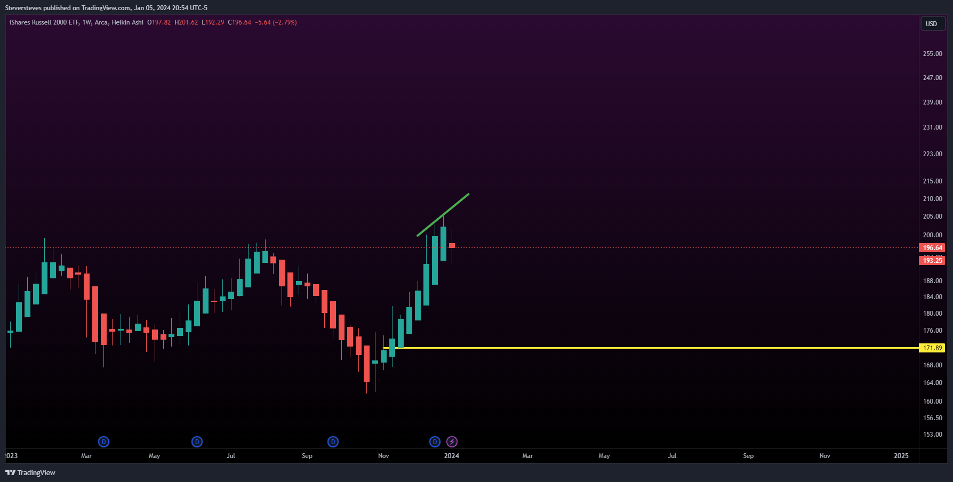Click the Steversteves published header text
Image resolution: width=953 pixels, height=482 pixels.
click(106, 8)
